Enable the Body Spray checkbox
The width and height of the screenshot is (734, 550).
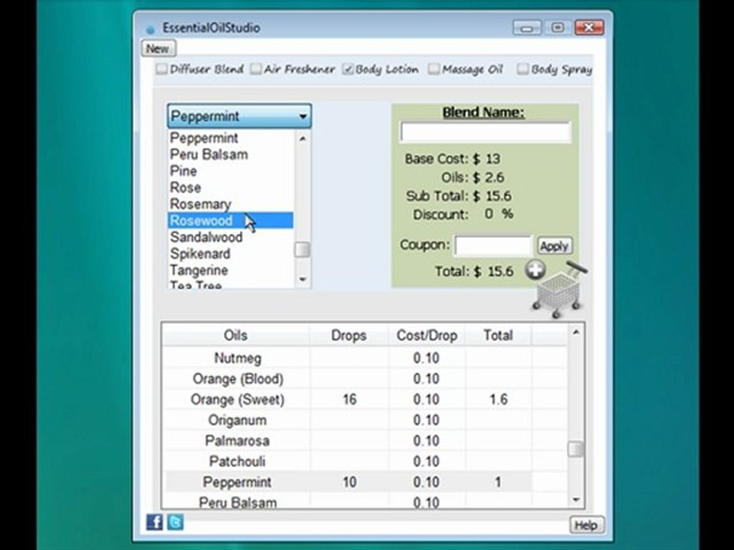point(522,70)
